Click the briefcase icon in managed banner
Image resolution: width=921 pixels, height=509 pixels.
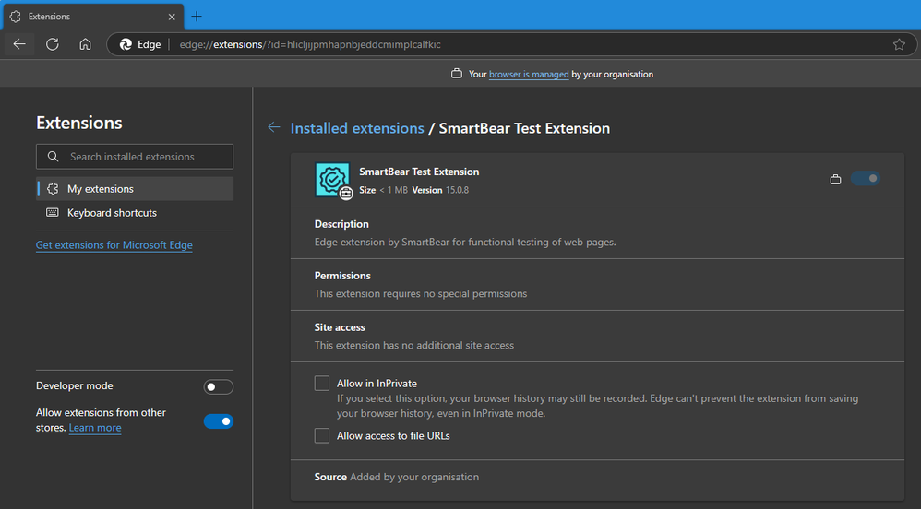457,74
